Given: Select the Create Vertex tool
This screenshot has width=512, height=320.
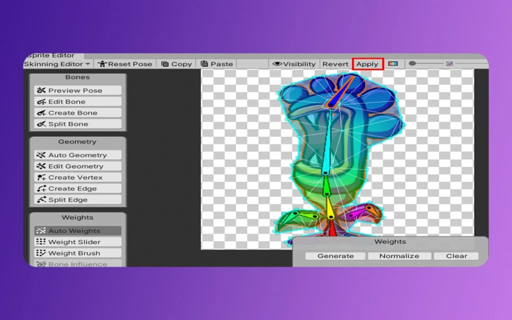Looking at the screenshot, I should (x=76, y=177).
